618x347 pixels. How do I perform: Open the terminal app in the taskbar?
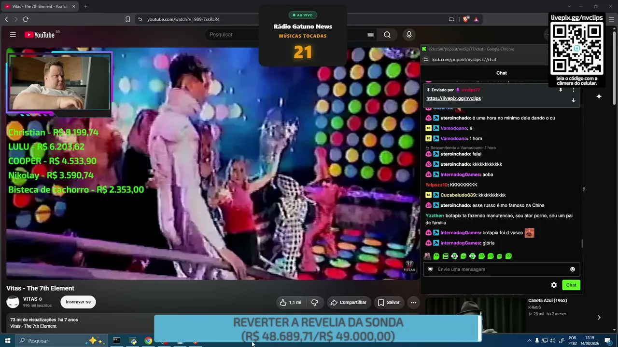pos(116,341)
